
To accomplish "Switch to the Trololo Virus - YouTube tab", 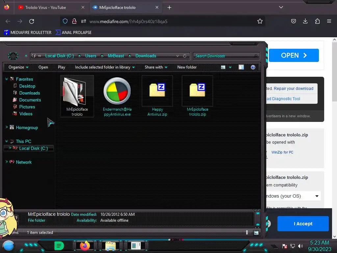I will [51, 8].
